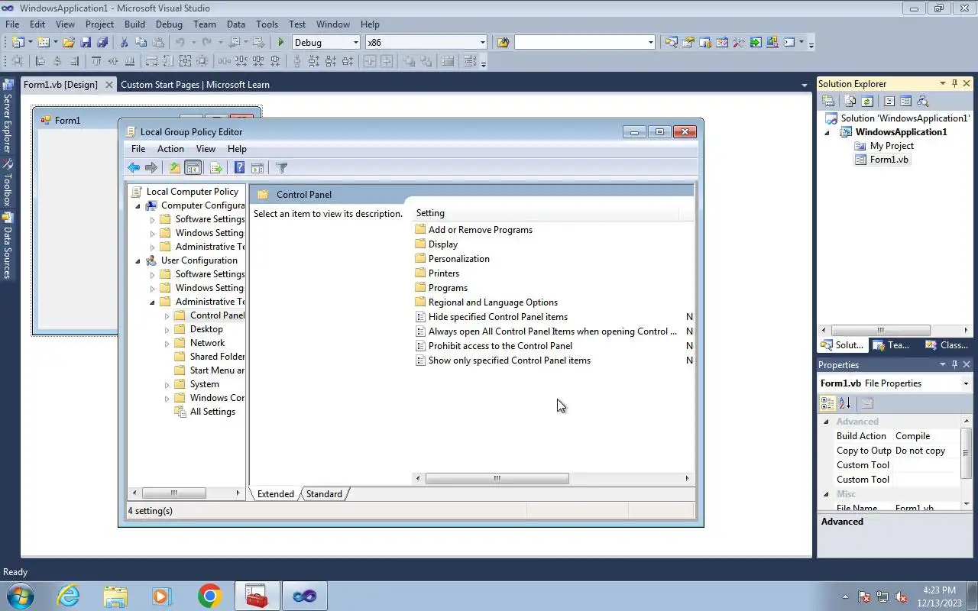
Task: Click the forward arrow in Policy Editor
Action: [151, 168]
